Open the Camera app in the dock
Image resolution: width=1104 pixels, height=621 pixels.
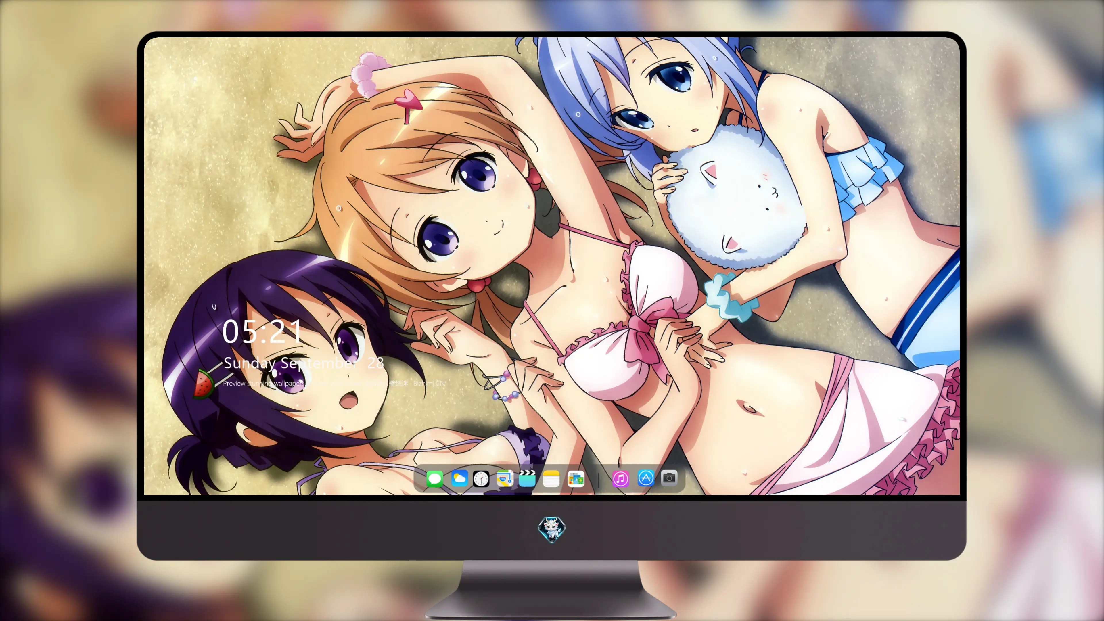(x=669, y=478)
